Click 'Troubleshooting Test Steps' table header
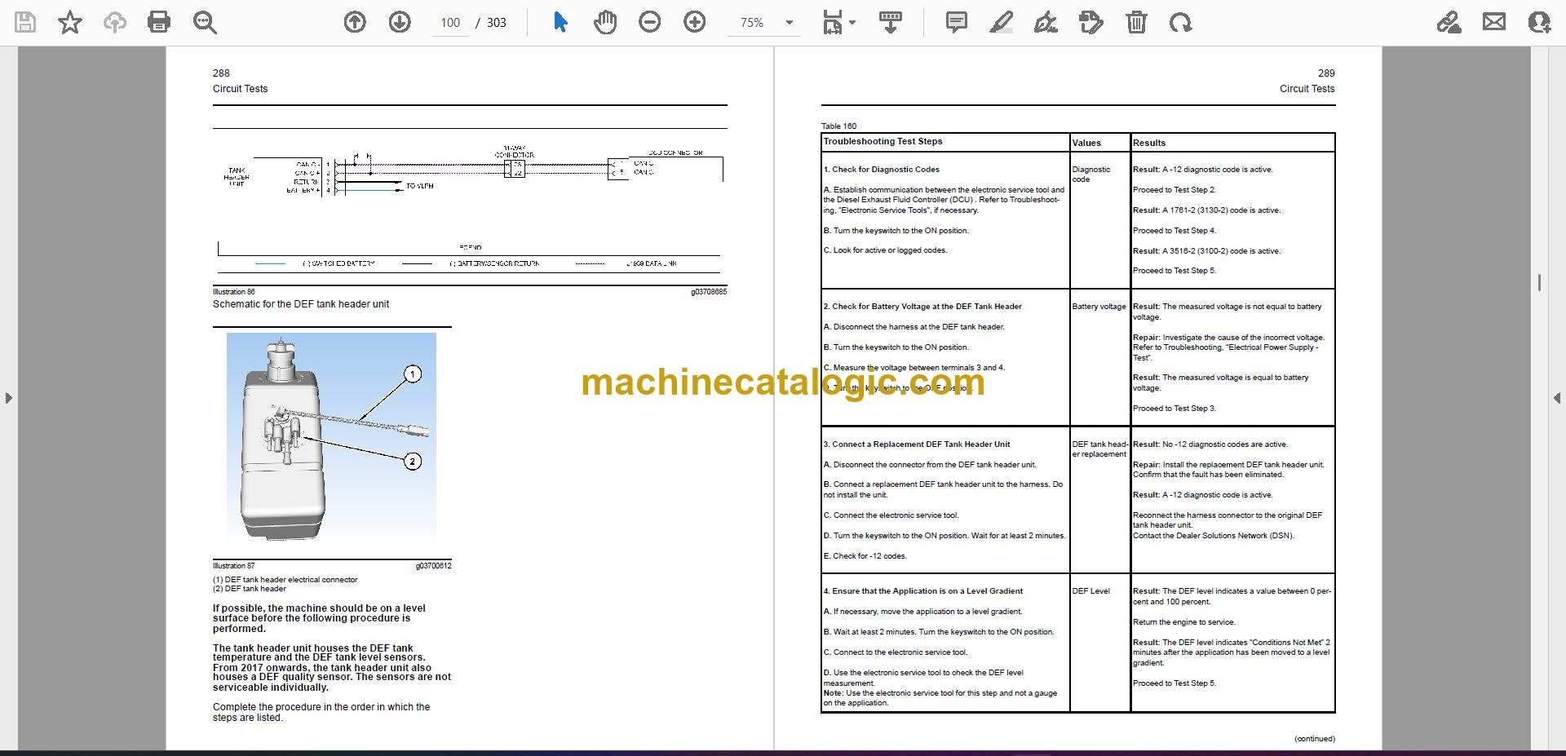1566x756 pixels. tap(883, 142)
